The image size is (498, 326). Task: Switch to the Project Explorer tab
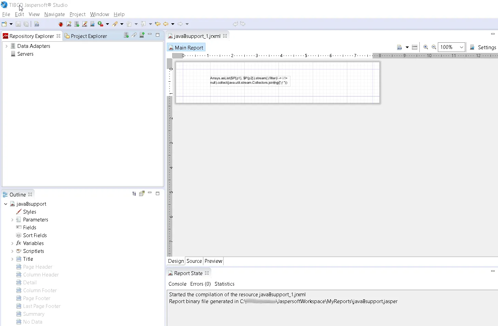86,36
